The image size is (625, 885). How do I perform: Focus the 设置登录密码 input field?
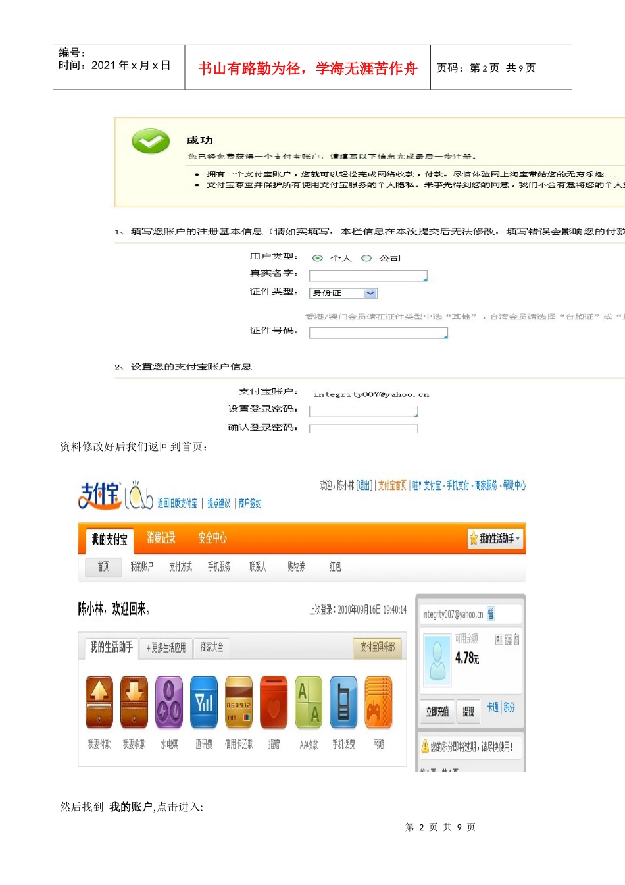[364, 412]
